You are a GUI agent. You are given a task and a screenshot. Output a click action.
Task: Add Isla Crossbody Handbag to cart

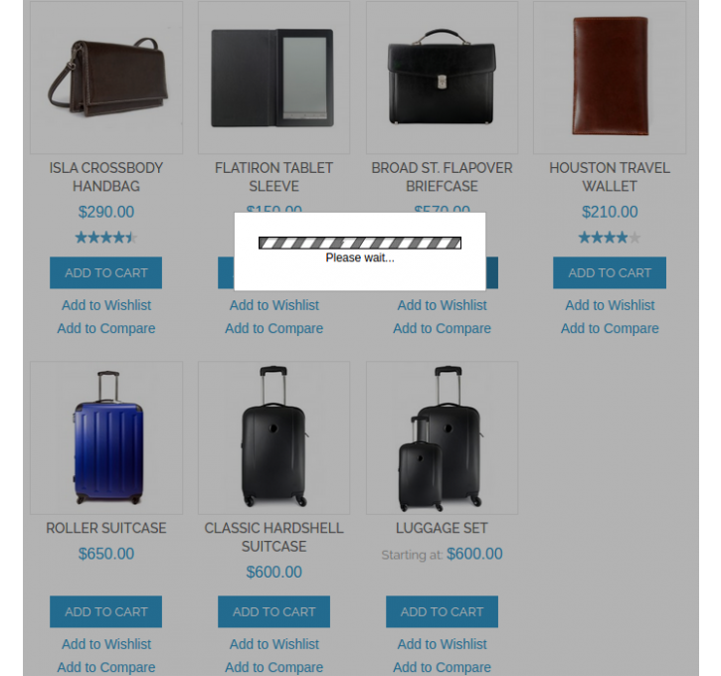(105, 273)
